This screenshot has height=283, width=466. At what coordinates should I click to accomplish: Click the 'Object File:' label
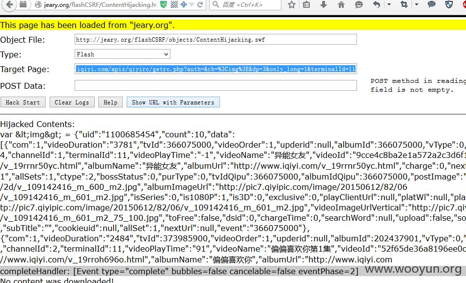coord(23,40)
